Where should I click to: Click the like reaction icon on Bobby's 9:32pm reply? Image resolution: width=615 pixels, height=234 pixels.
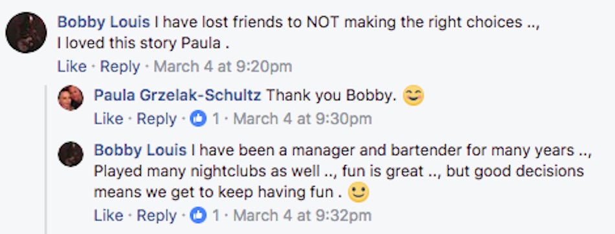coord(198,215)
